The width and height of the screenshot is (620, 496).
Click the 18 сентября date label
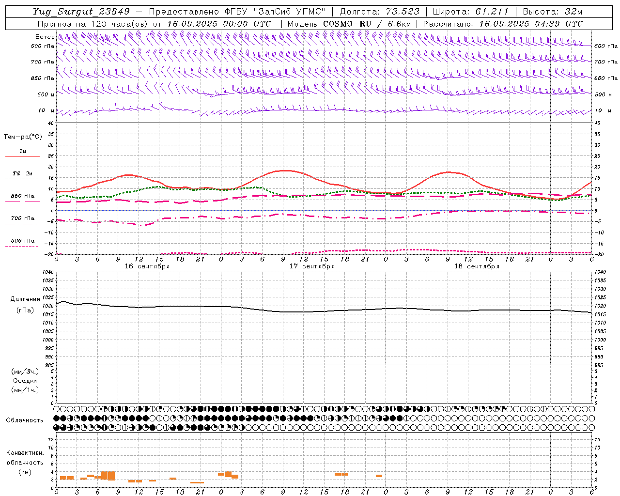point(477,266)
